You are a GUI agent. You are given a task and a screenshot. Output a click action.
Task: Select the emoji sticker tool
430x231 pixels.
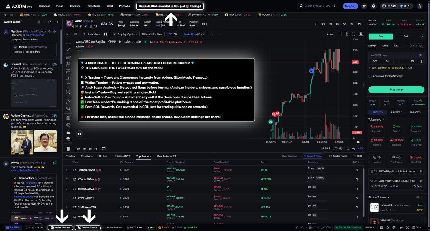pos(68,92)
